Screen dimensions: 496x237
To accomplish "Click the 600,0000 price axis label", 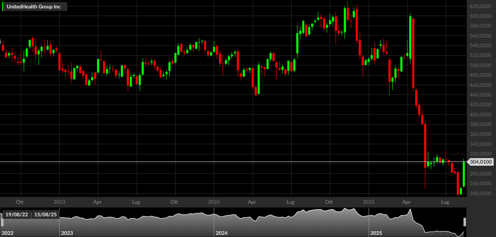I will click(x=480, y=16).
